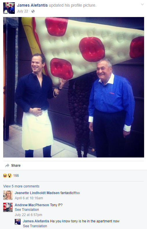Click the Wow reaction emoji
147x229 pixels.
(x=10, y=176)
